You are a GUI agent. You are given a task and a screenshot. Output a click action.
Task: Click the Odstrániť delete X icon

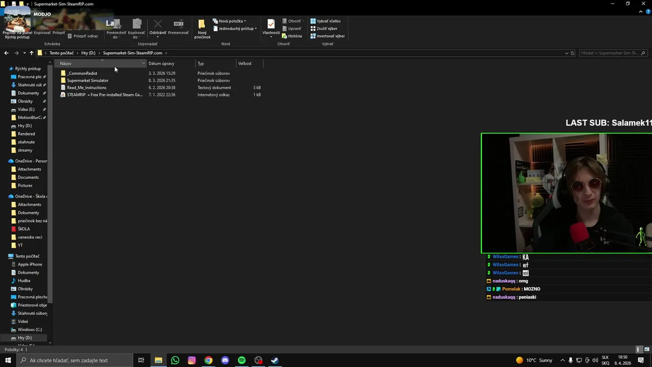tap(158, 23)
